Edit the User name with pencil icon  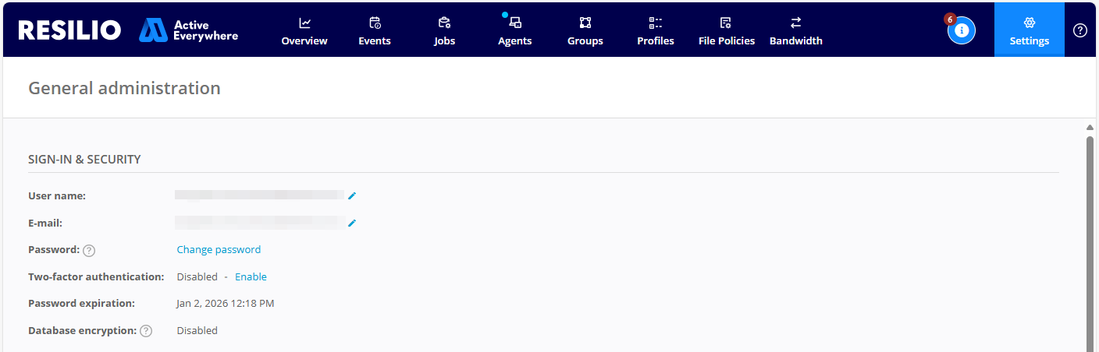352,195
